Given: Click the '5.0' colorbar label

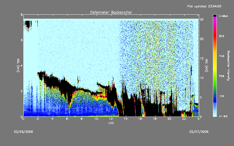Looking at the screenshot, I should point(222,96).
